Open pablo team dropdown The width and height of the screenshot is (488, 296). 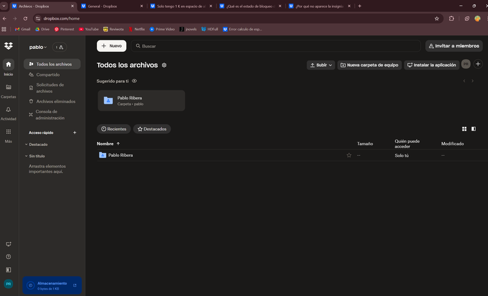point(38,47)
